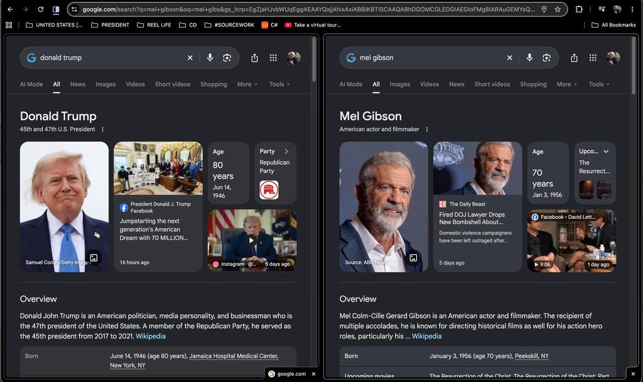This screenshot has height=382, width=643.
Task: Click the Donald Trump pane vertical scrollbar
Action: [314, 60]
